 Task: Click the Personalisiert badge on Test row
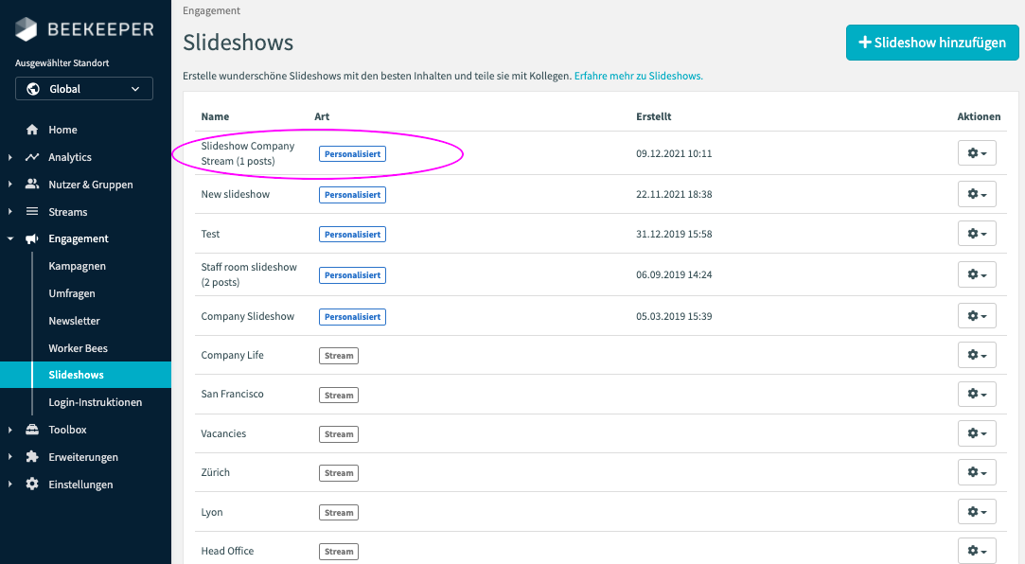352,234
